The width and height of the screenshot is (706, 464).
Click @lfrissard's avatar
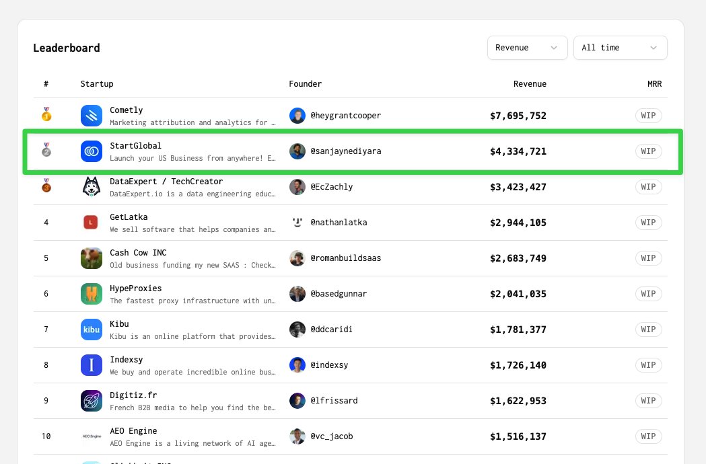click(x=297, y=401)
